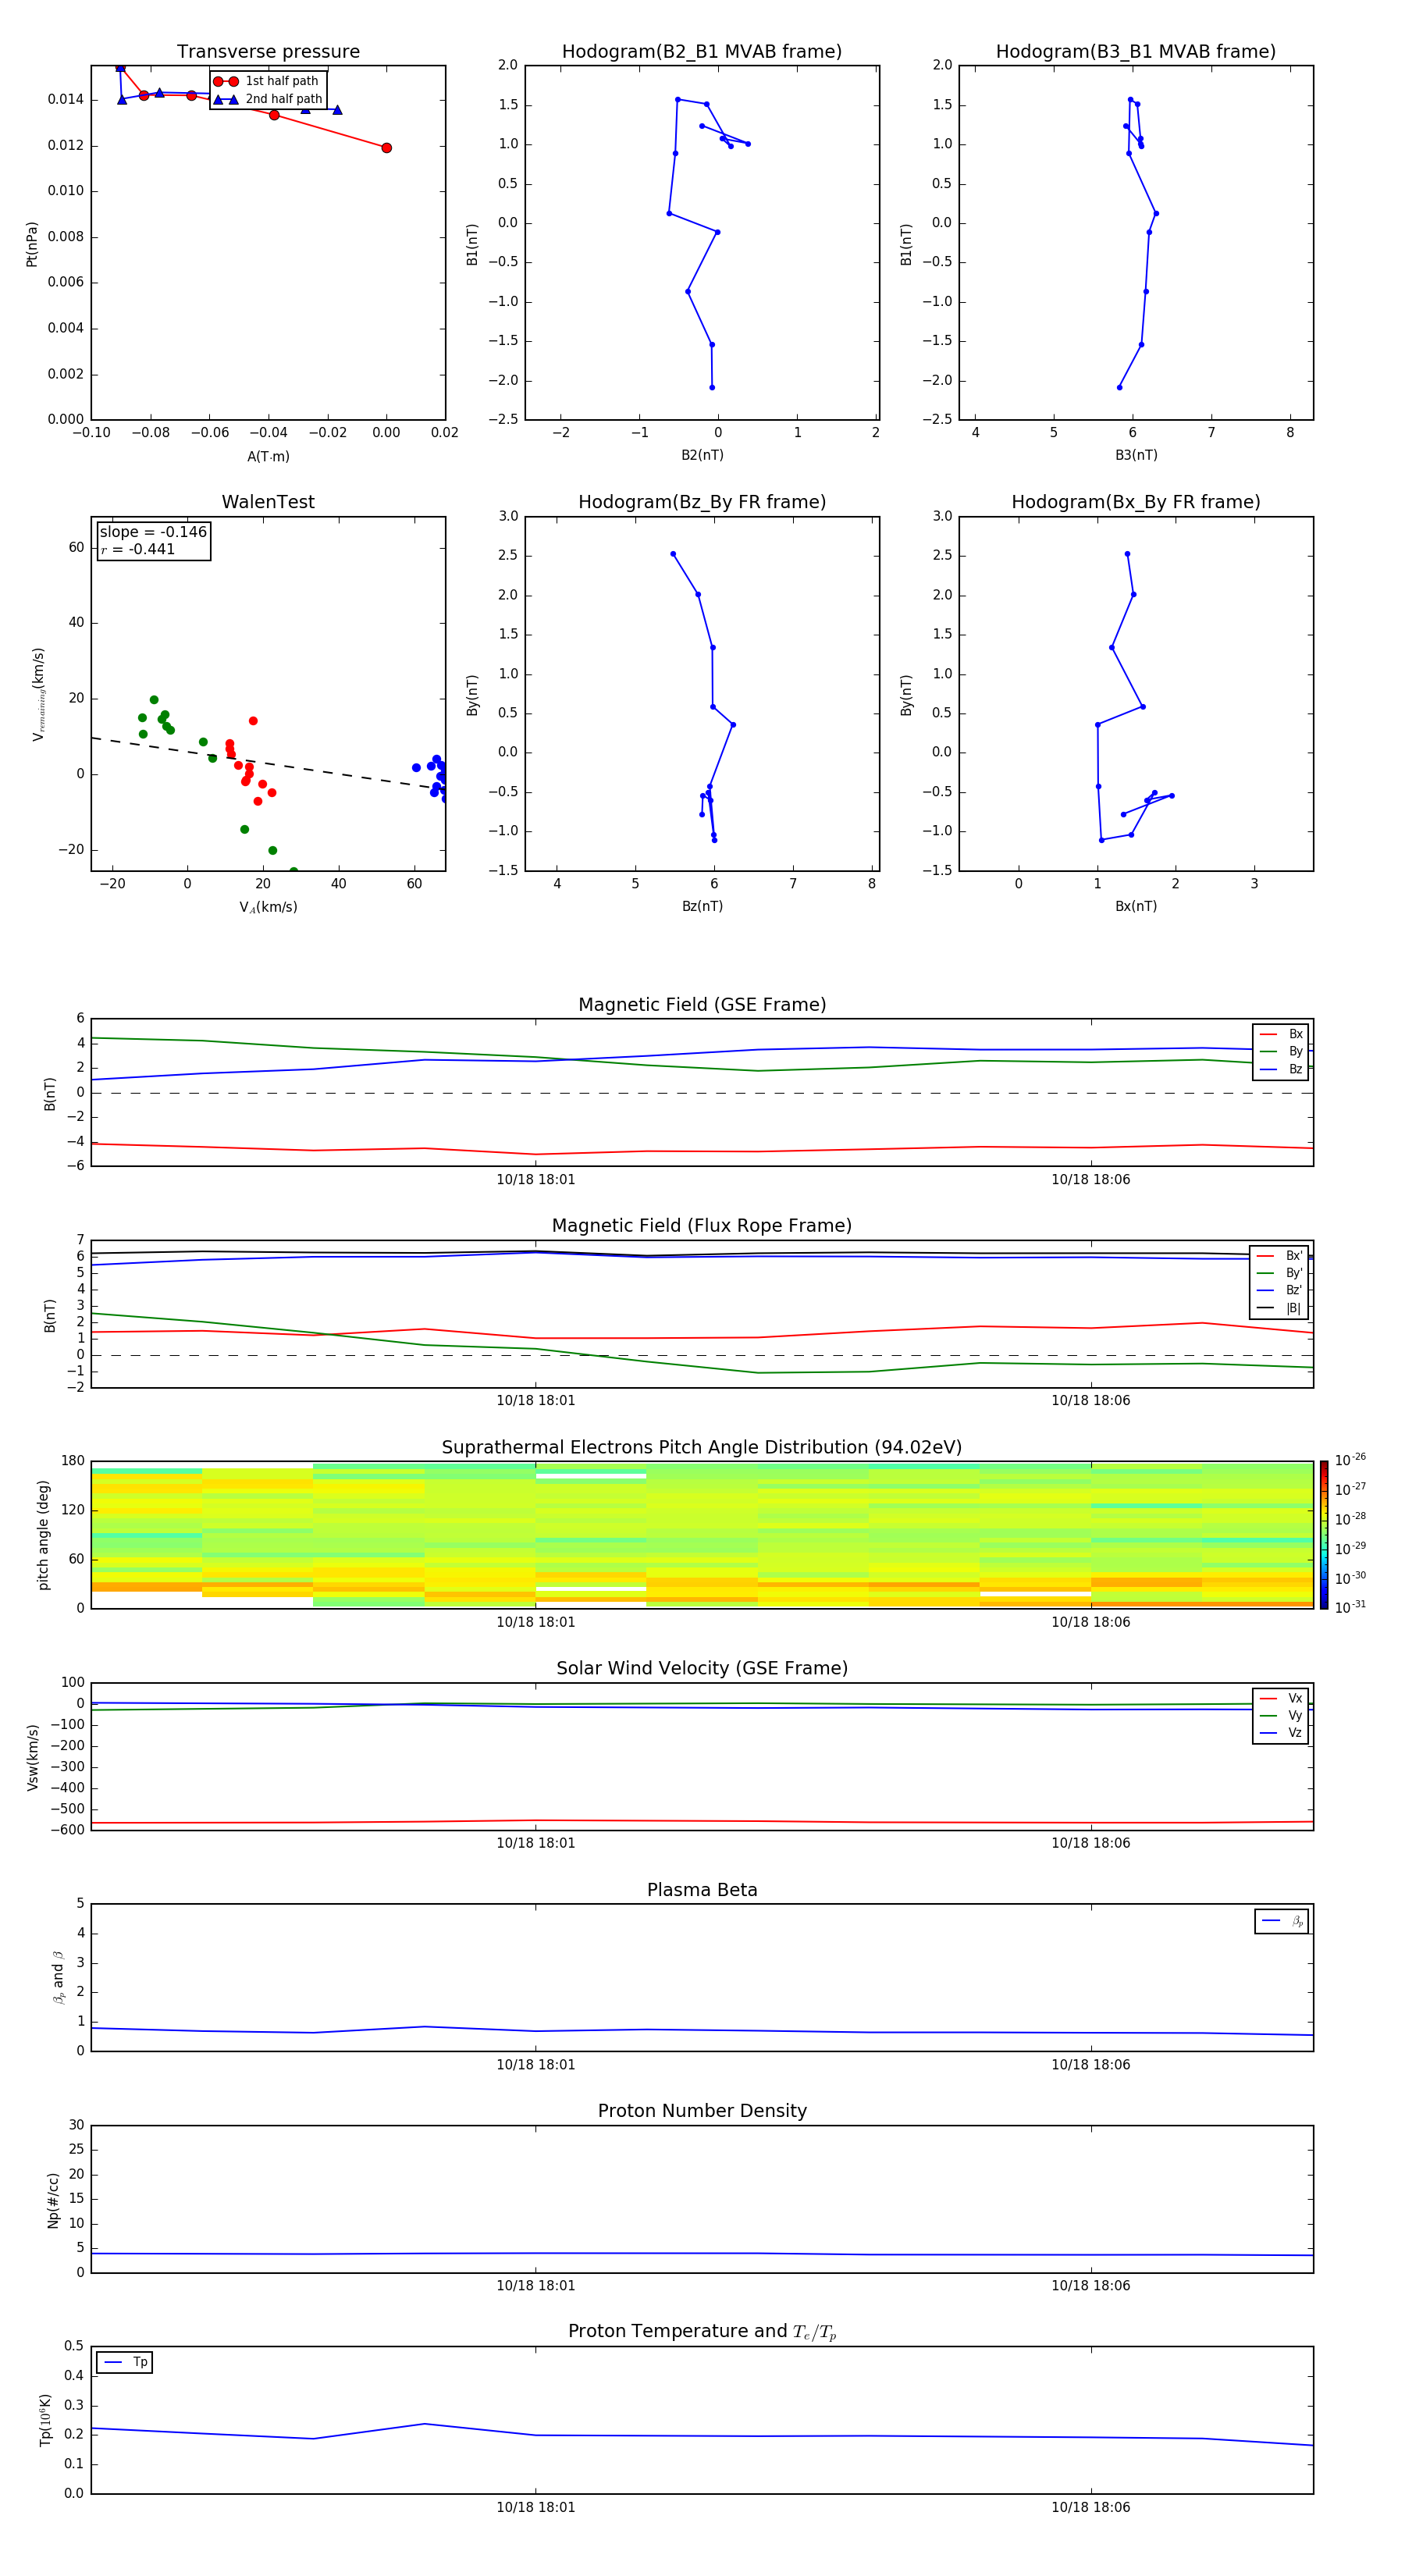Click the beta_p legend in Plasma Beta plot
The height and width of the screenshot is (2576, 1405).
(x=1282, y=1921)
